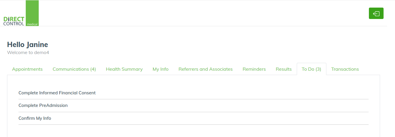The image size is (395, 137).
Task: Select the My Info tab
Action: click(x=161, y=69)
